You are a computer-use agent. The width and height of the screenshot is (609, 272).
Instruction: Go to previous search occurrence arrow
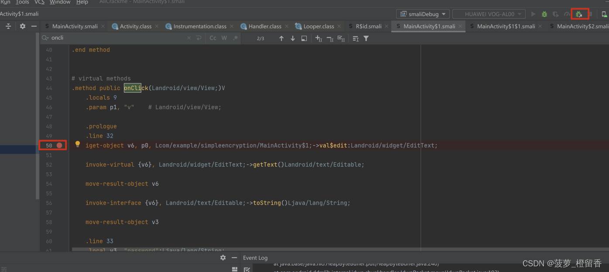point(281,38)
